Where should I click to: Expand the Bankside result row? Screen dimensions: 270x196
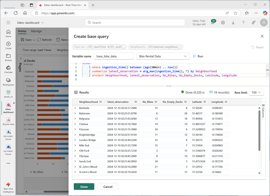click(x=75, y=108)
